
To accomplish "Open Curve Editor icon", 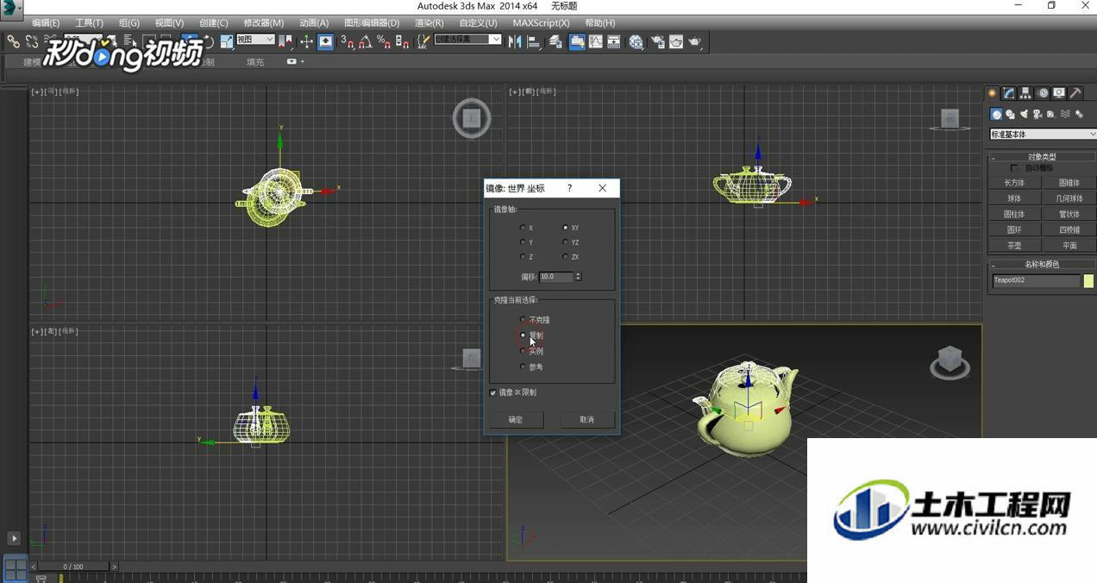I will click(595, 41).
